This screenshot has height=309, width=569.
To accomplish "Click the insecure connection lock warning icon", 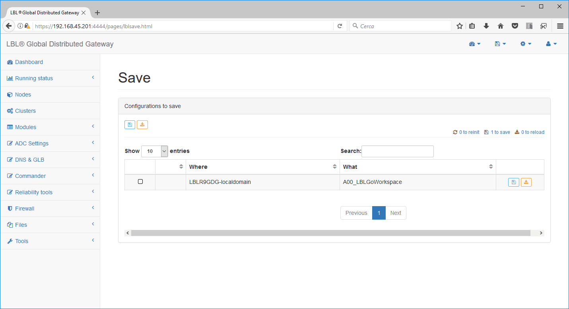I will pos(27,26).
